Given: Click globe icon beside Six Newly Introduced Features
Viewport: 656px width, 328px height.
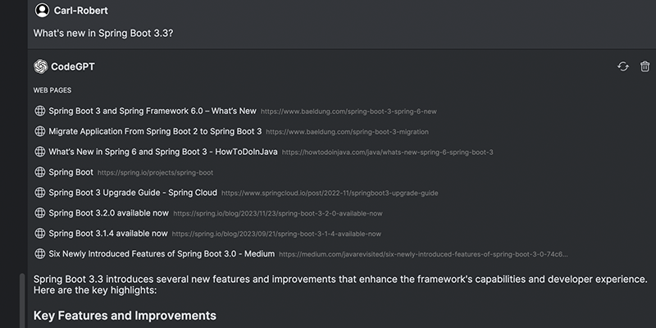Looking at the screenshot, I should (39, 254).
